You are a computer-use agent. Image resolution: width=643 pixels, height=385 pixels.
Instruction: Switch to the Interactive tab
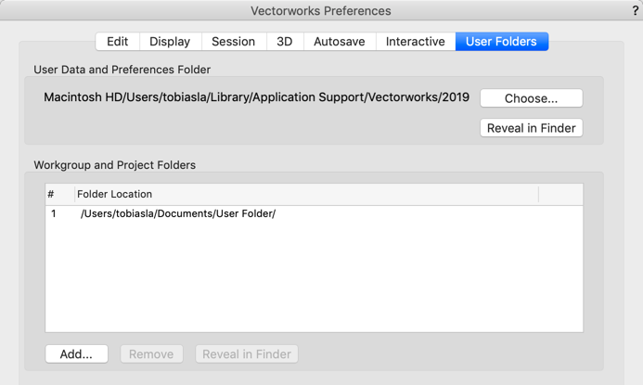click(416, 42)
